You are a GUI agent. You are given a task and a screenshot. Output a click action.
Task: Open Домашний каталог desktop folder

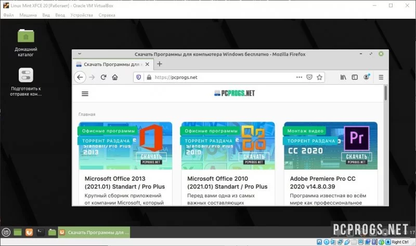click(x=25, y=43)
